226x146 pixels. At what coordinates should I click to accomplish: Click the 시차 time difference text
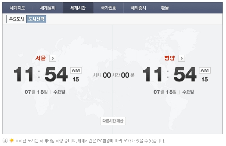114,75
